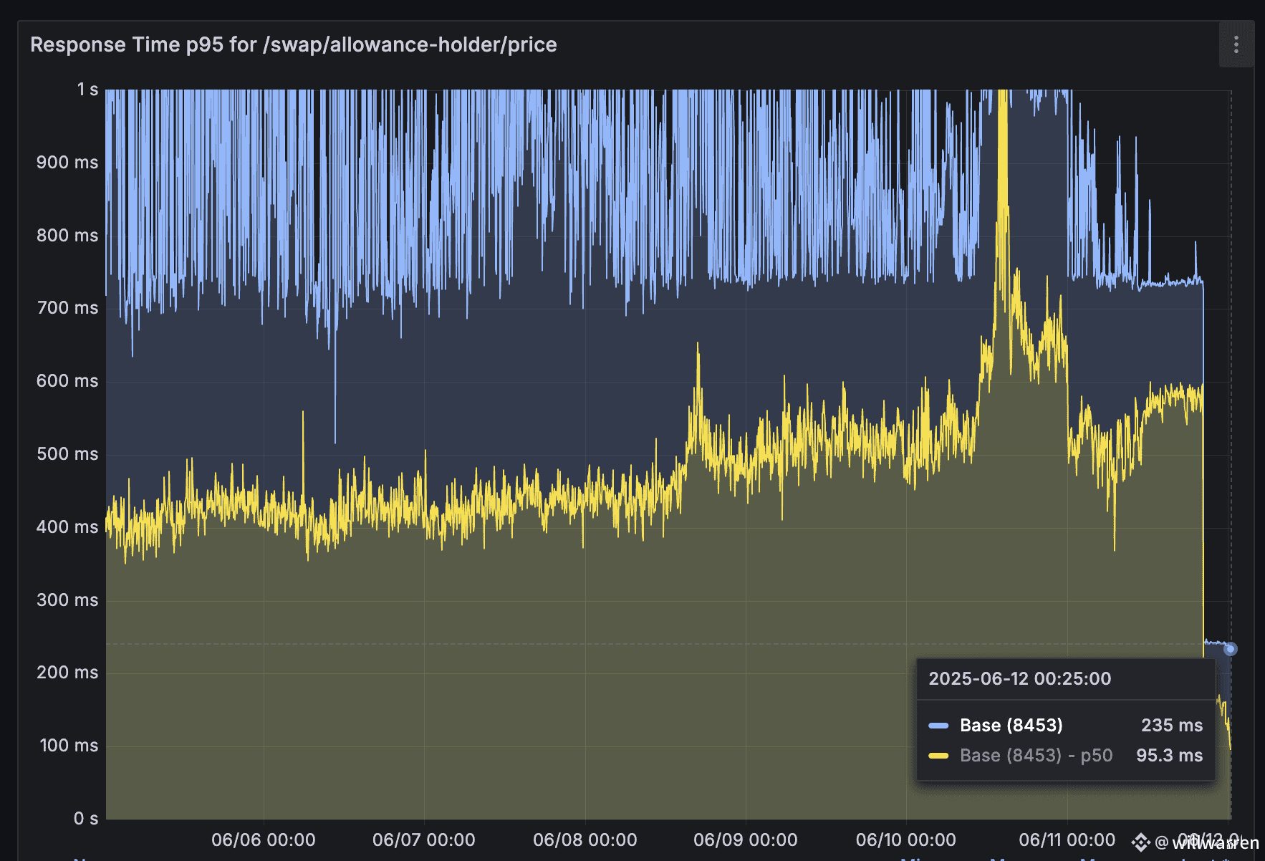Click the blue hover point on the chart
The image size is (1265, 861).
(1231, 649)
